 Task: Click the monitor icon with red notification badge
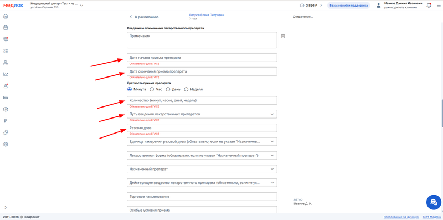click(x=6, y=39)
